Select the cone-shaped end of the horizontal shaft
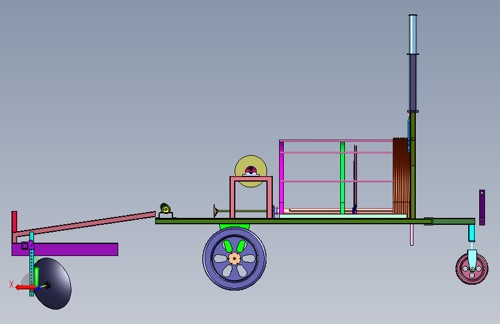 pos(216,211)
